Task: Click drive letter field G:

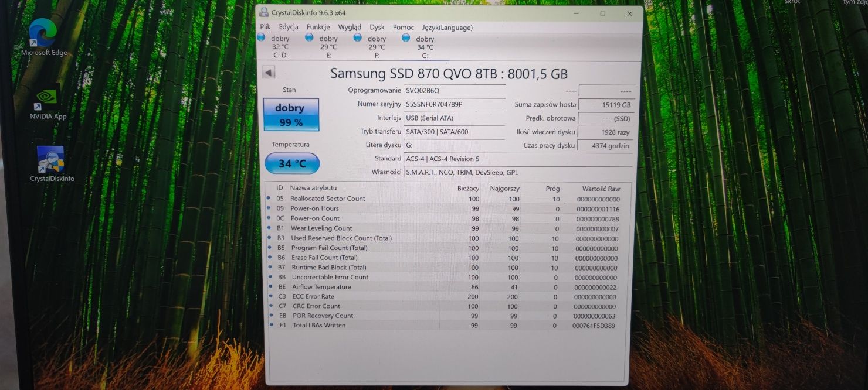Action: coord(454,145)
